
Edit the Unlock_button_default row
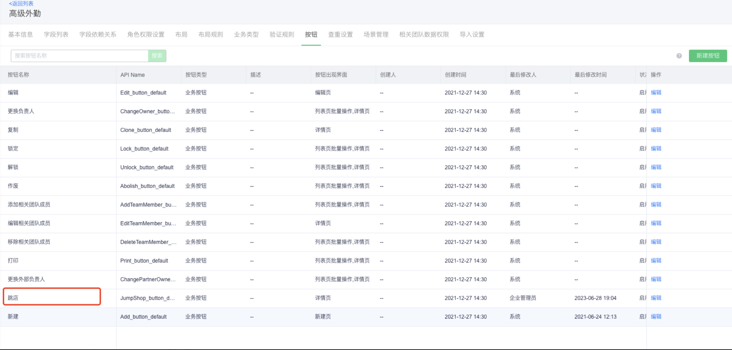656,167
